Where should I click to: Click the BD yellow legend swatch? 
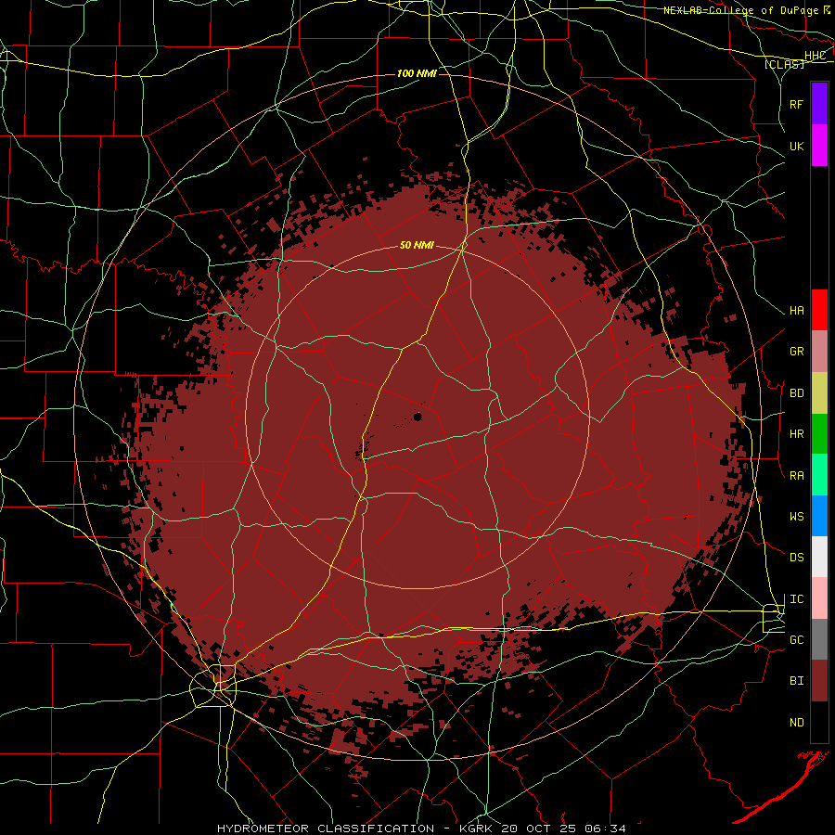[x=819, y=392]
